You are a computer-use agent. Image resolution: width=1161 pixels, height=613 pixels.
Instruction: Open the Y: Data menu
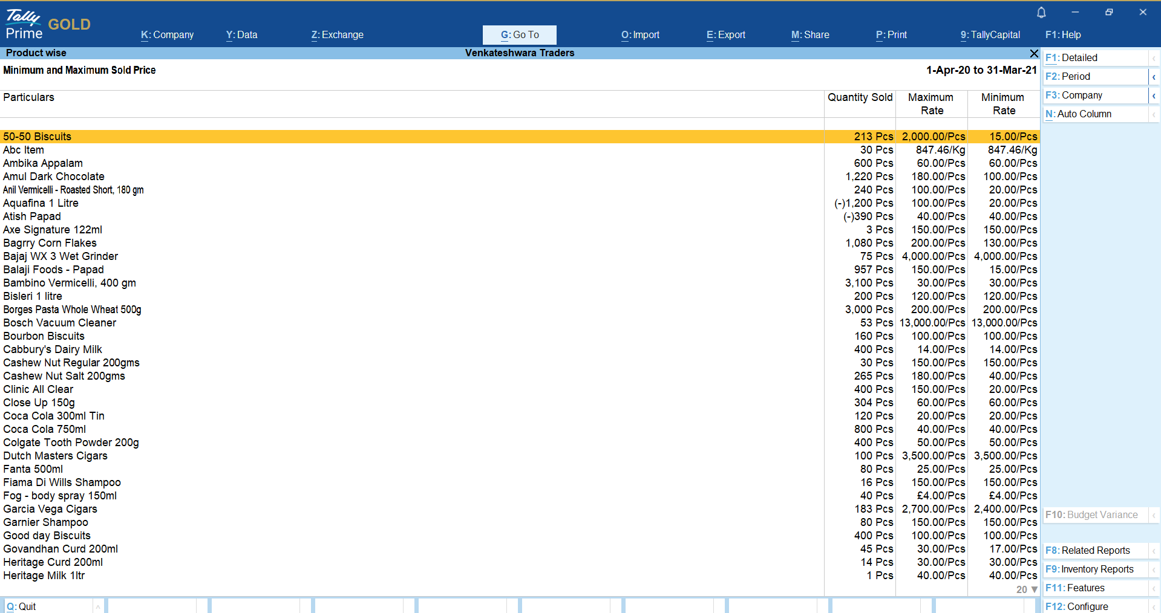(241, 35)
